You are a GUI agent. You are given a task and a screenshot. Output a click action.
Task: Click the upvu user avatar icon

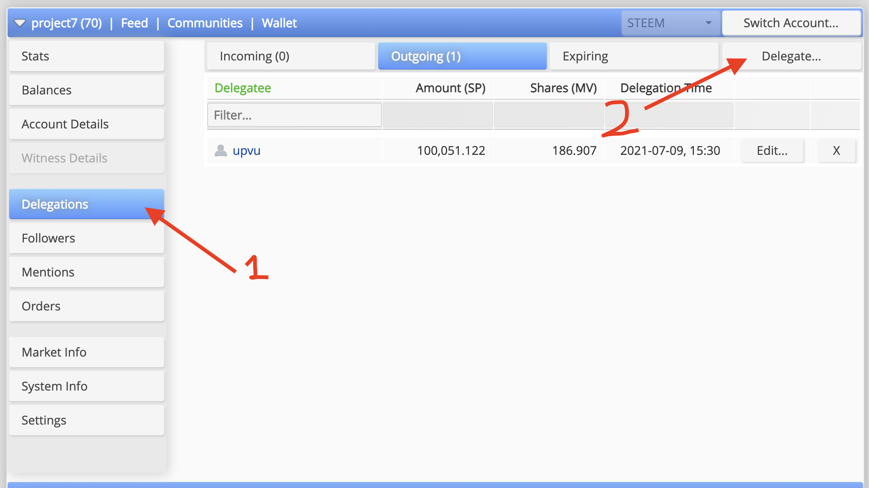(x=220, y=151)
